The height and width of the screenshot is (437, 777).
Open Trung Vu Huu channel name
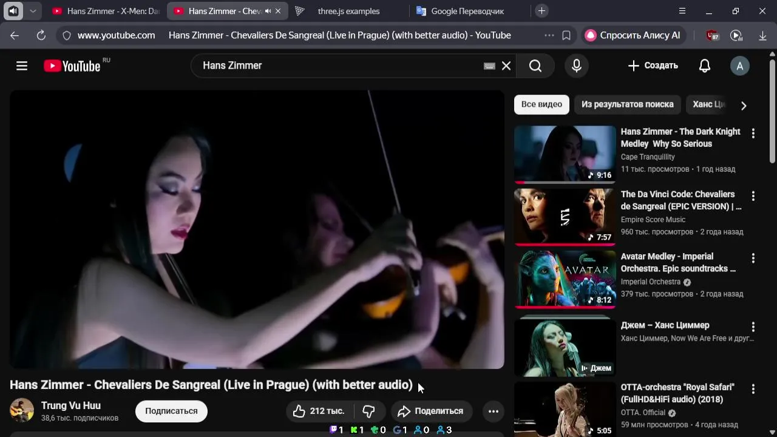pos(71,405)
